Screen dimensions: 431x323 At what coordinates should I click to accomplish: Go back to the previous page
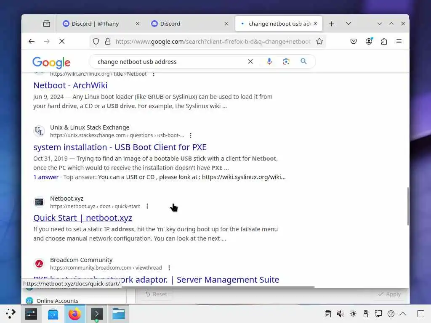point(32,41)
